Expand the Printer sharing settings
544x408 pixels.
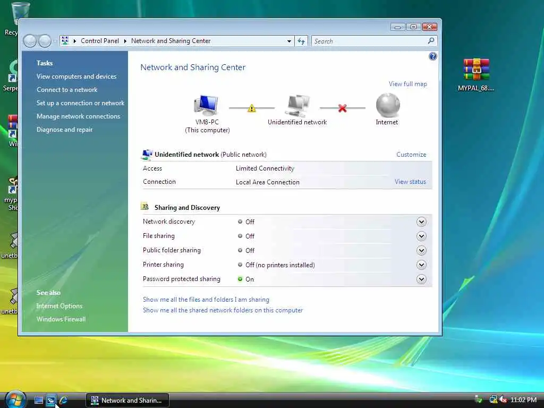(421, 265)
